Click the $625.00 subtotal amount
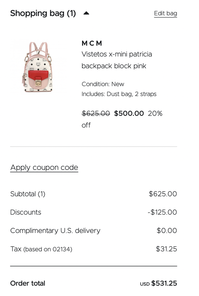 (x=163, y=194)
